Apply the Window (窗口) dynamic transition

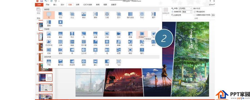point(95,63)
